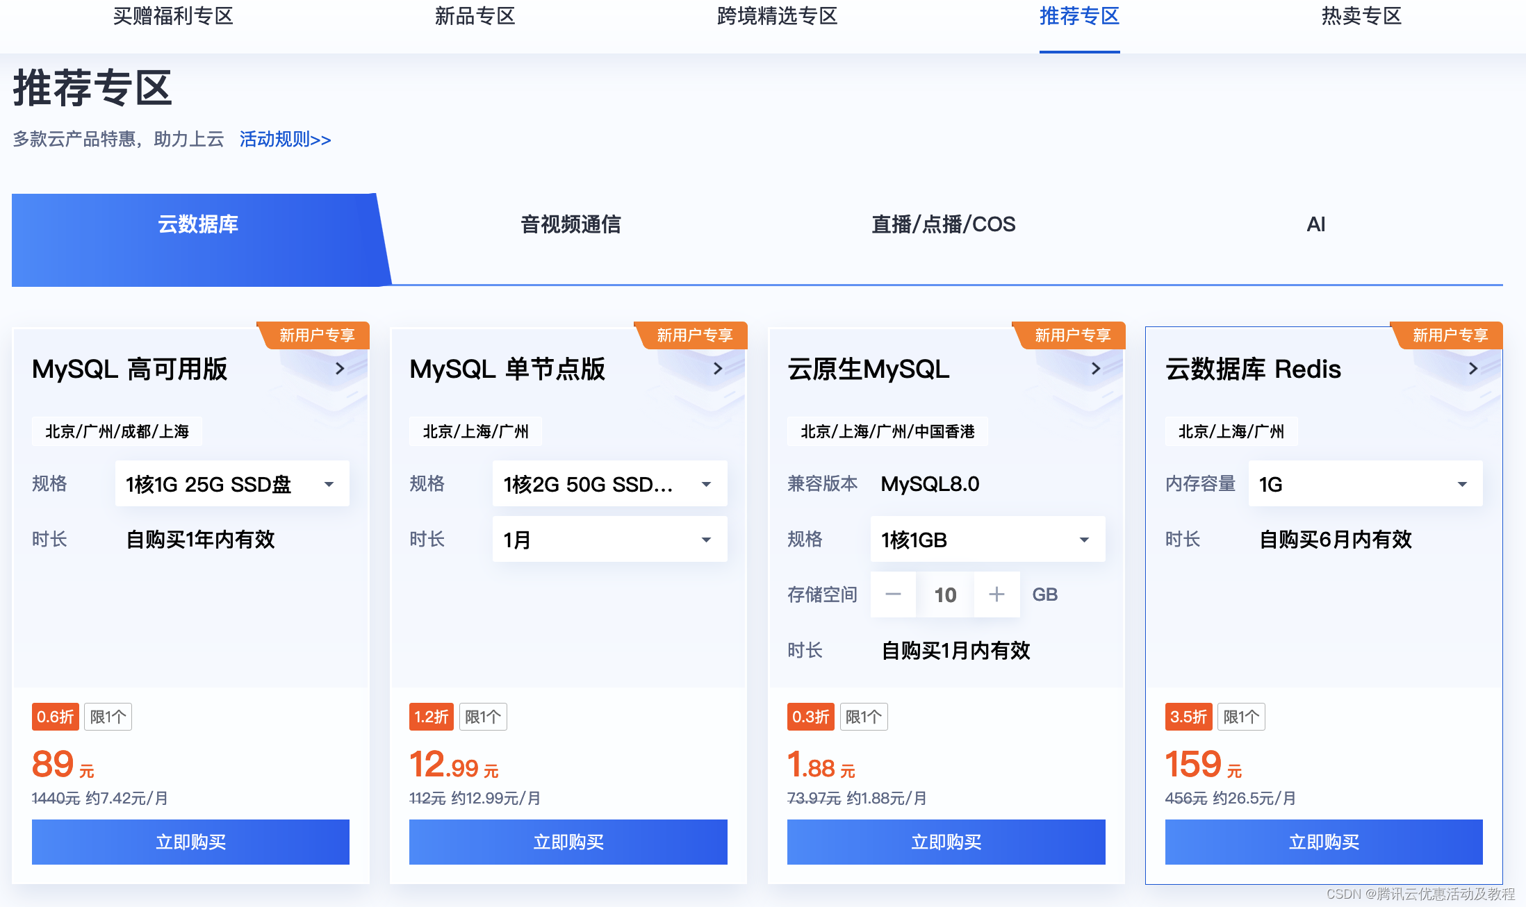Buy 云数据库 Redis for 159元
The height and width of the screenshot is (907, 1526).
click(x=1324, y=842)
